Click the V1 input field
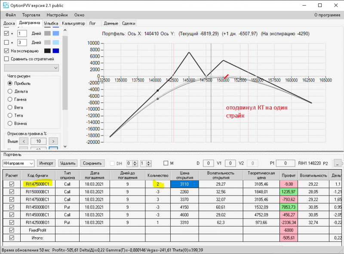Viewport: 344px width, 254px height. (x=230, y=163)
